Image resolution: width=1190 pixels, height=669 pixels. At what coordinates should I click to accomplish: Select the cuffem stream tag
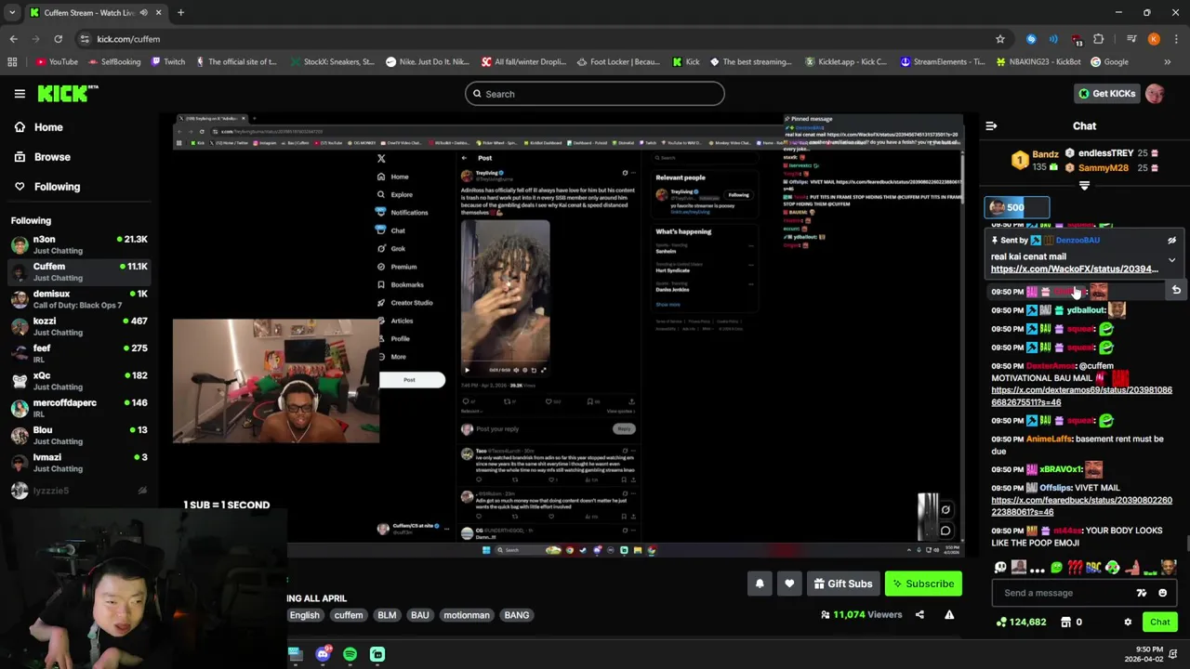point(349,615)
